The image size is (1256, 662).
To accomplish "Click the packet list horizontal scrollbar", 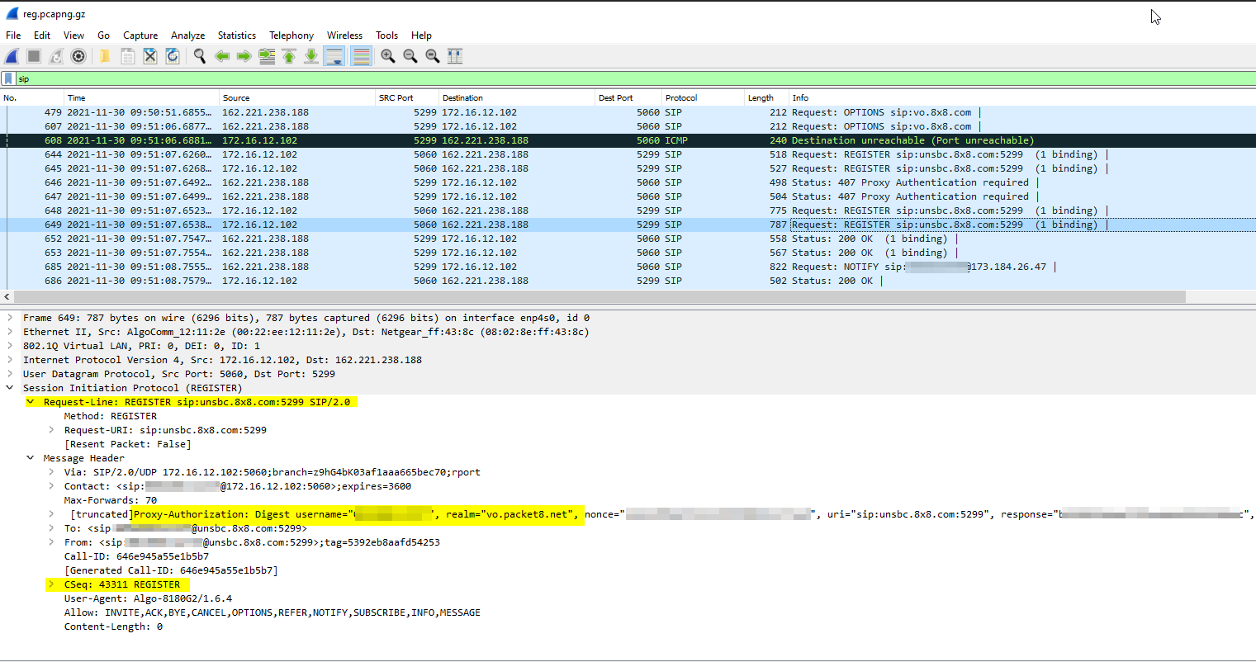I will tap(599, 296).
